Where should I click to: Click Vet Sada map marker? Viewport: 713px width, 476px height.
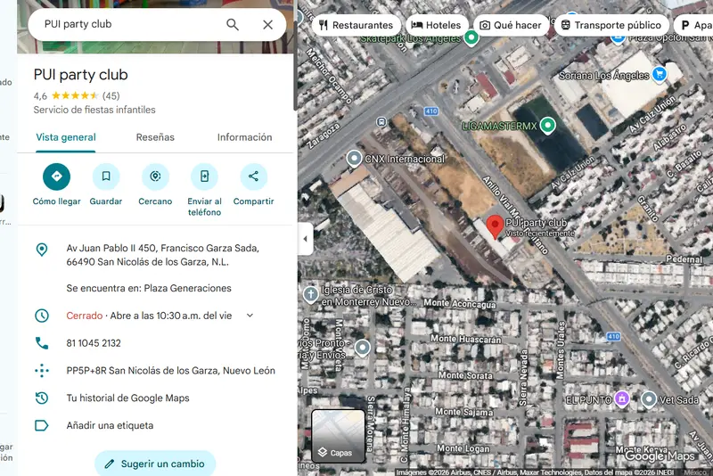(649, 399)
